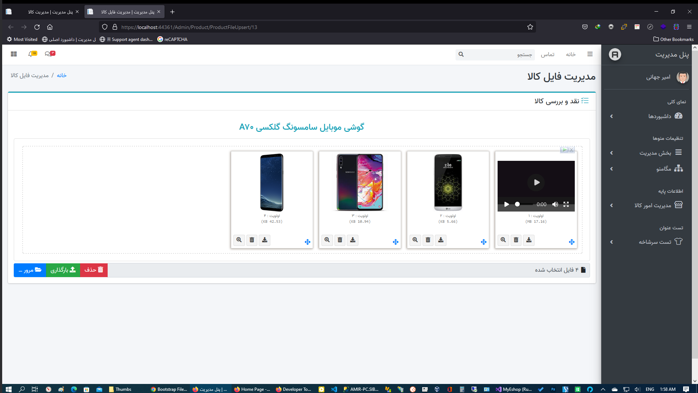Switch to Developer Tools taskbar window
This screenshot has width=698, height=393.
click(294, 389)
